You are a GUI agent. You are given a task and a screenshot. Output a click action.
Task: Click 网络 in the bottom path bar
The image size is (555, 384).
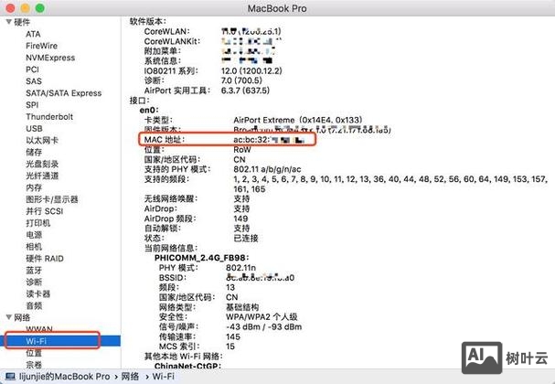(130, 376)
